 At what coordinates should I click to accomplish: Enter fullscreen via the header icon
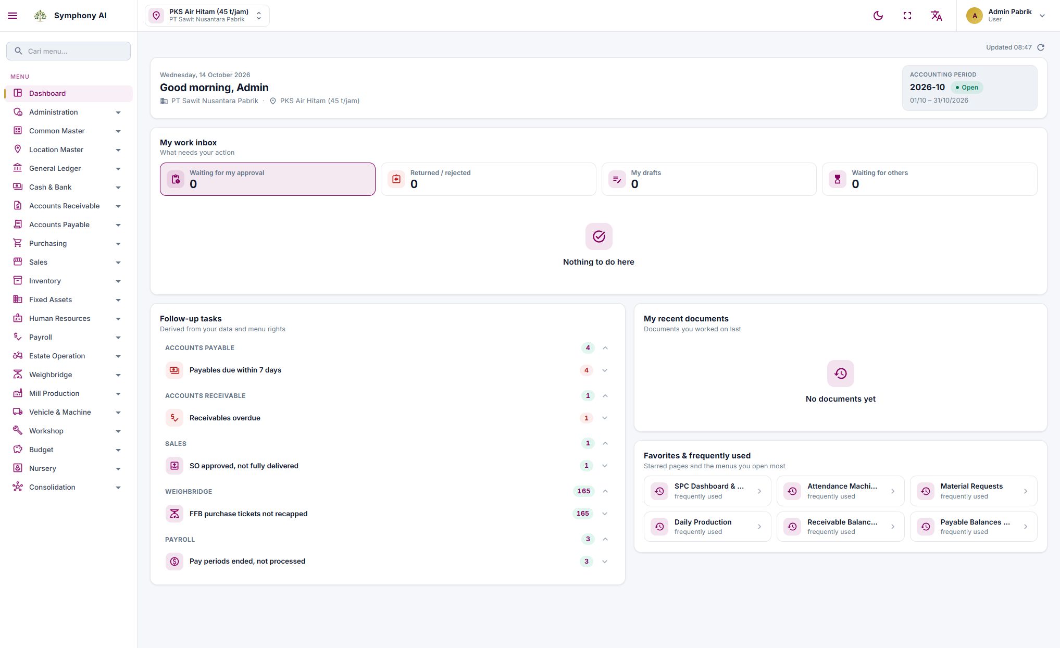point(907,16)
